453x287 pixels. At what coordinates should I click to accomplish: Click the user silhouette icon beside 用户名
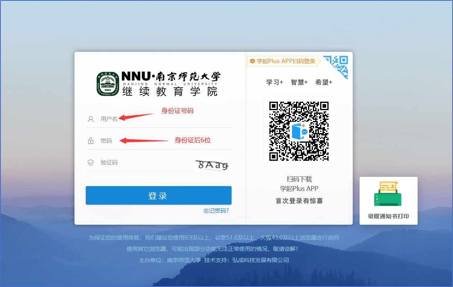(x=91, y=119)
